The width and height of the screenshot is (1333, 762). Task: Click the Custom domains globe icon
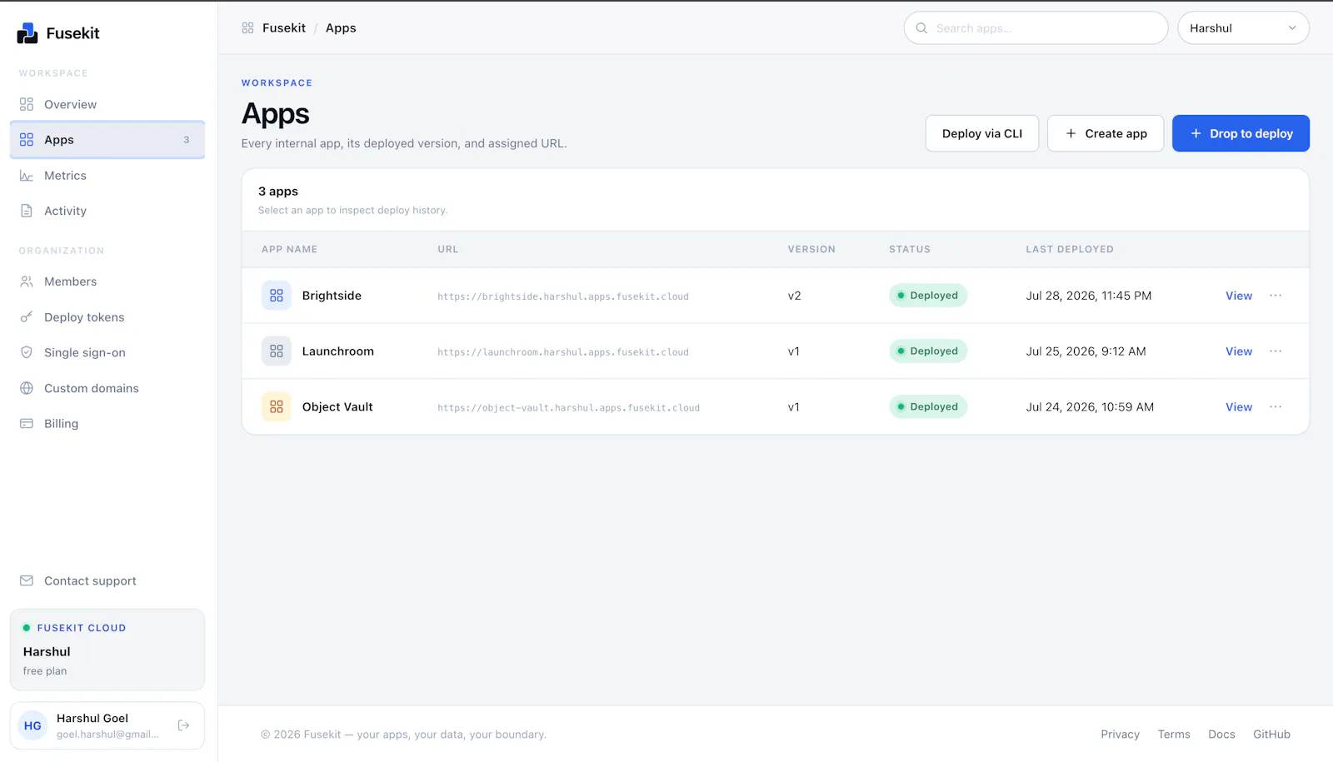click(x=27, y=388)
